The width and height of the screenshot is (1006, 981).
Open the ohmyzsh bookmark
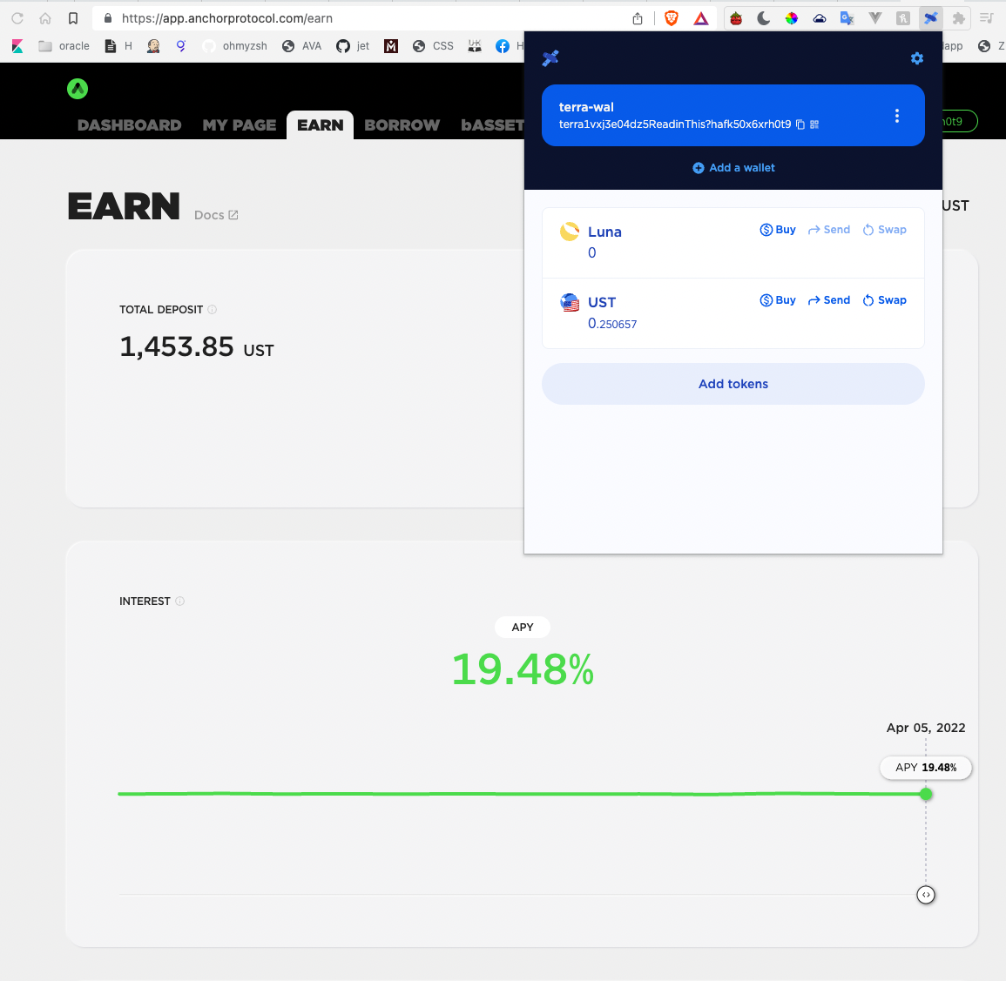tap(234, 46)
